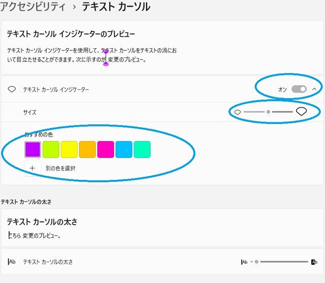The width and height of the screenshot is (325, 283).
Task: Click the large indicator icon right of size slider
Action: [x=302, y=112]
